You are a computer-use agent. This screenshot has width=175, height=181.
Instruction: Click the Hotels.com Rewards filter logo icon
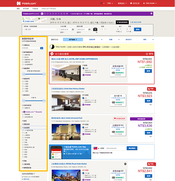pos(24,112)
